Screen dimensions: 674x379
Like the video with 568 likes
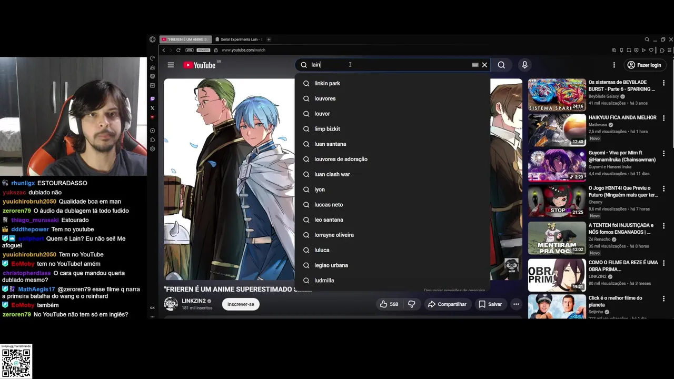389,304
